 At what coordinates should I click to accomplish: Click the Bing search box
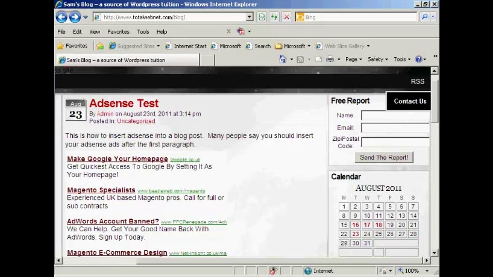pyautogui.click(x=357, y=17)
